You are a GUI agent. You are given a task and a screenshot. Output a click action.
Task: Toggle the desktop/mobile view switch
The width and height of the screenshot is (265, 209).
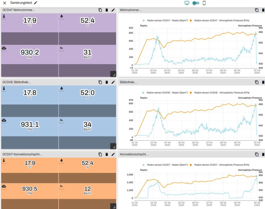click(196, 3)
